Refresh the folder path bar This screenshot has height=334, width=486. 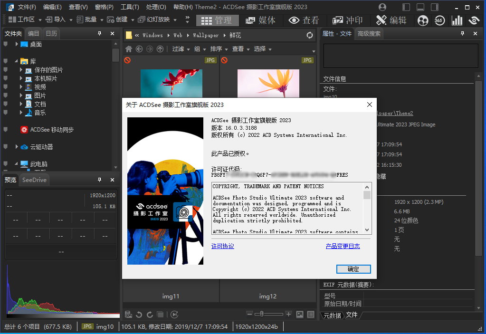[x=310, y=35]
